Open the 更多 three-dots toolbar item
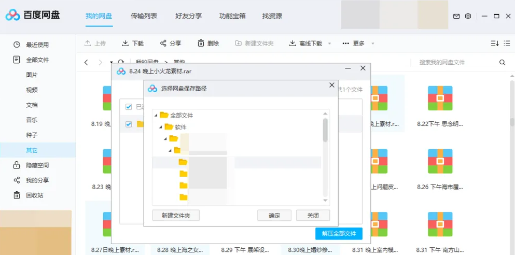 point(353,44)
